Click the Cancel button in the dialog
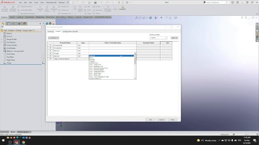259x145 pixels. [161, 120]
